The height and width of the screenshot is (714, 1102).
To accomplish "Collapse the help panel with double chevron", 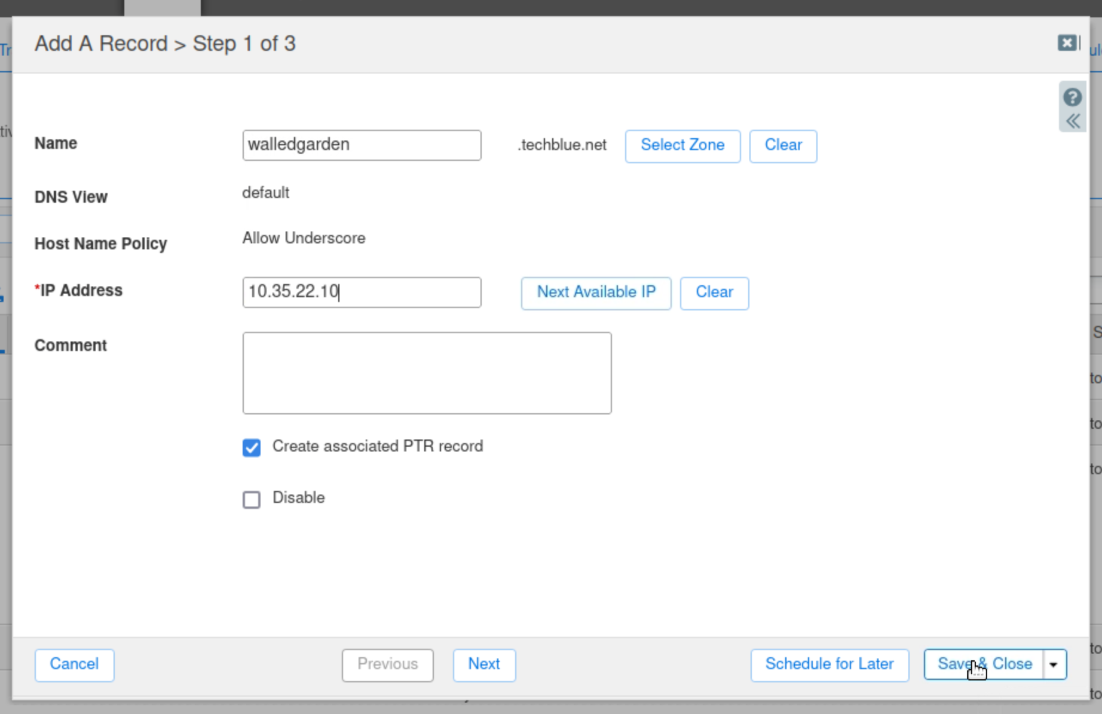I will [x=1073, y=121].
